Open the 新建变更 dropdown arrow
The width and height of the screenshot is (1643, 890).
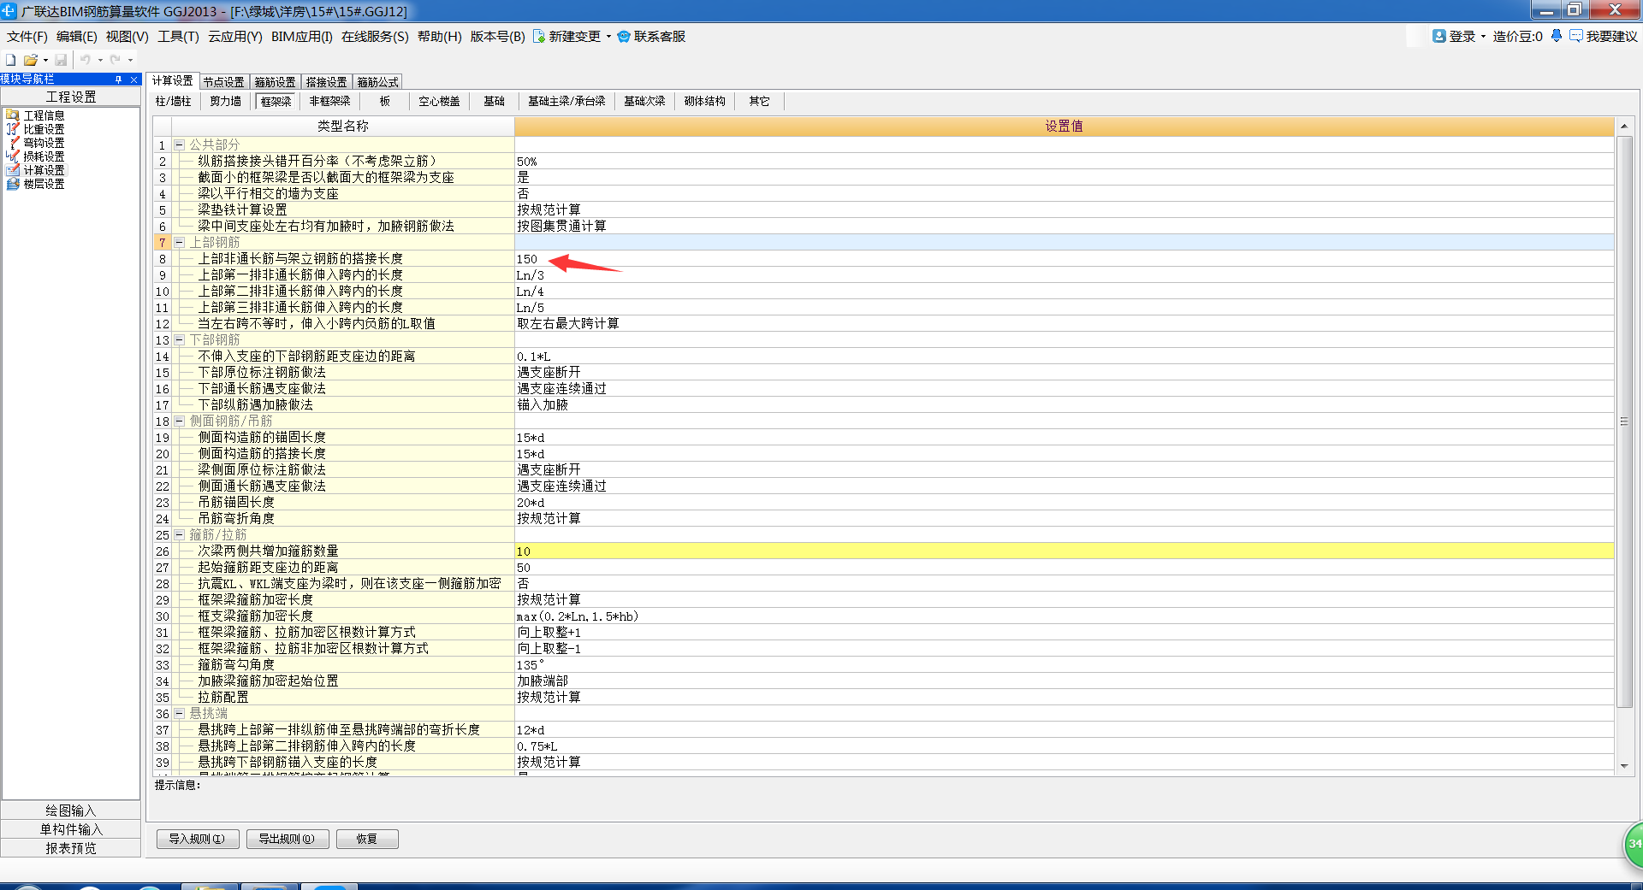[608, 37]
